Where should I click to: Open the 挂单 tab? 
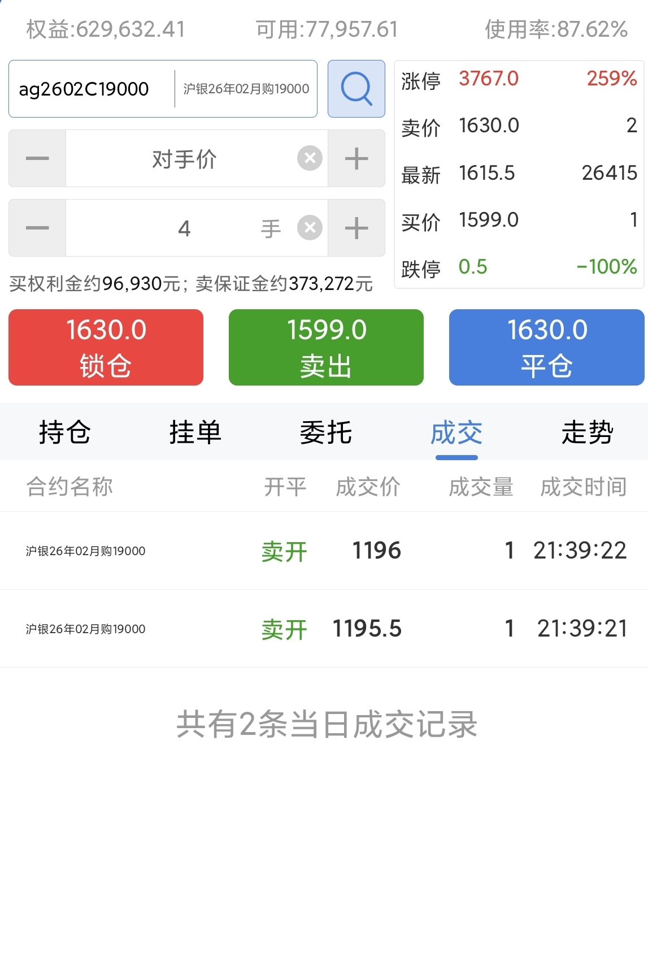pyautogui.click(x=195, y=432)
